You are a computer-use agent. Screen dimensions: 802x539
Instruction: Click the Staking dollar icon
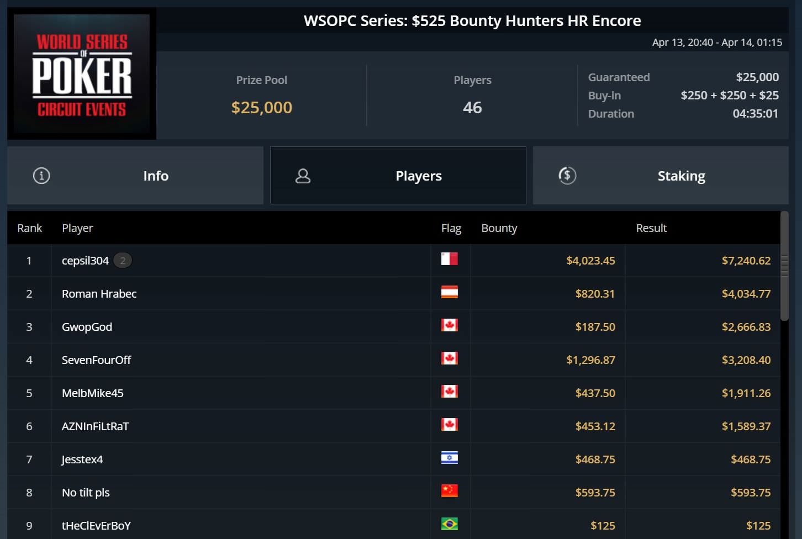point(567,176)
